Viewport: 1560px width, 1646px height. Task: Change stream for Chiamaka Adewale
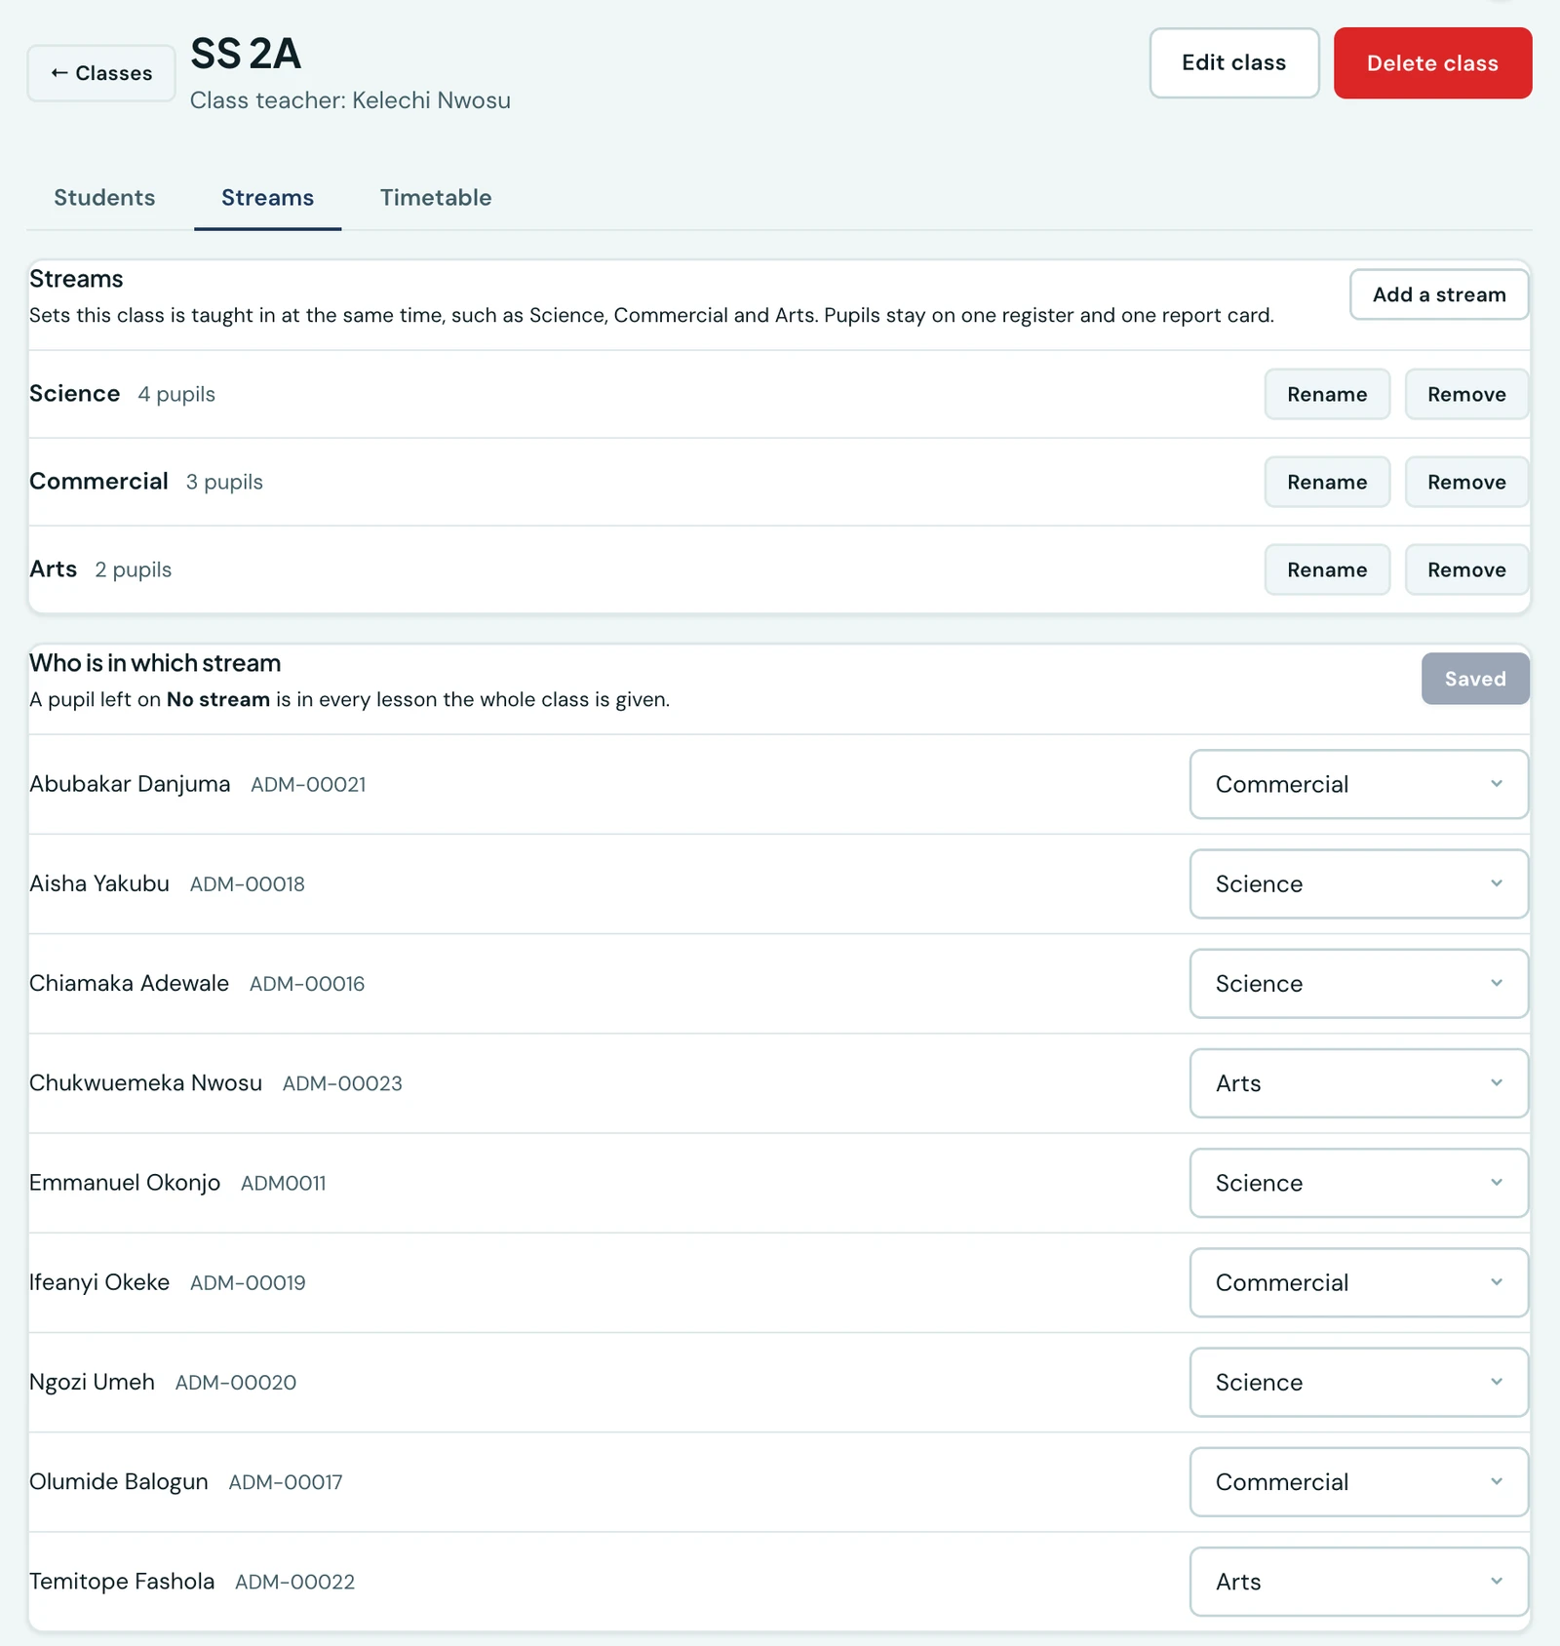click(x=1359, y=983)
